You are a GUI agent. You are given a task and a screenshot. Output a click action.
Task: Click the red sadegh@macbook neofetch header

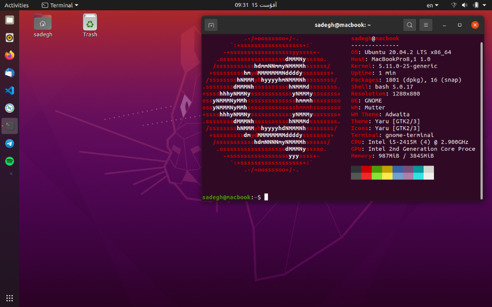[x=375, y=38]
